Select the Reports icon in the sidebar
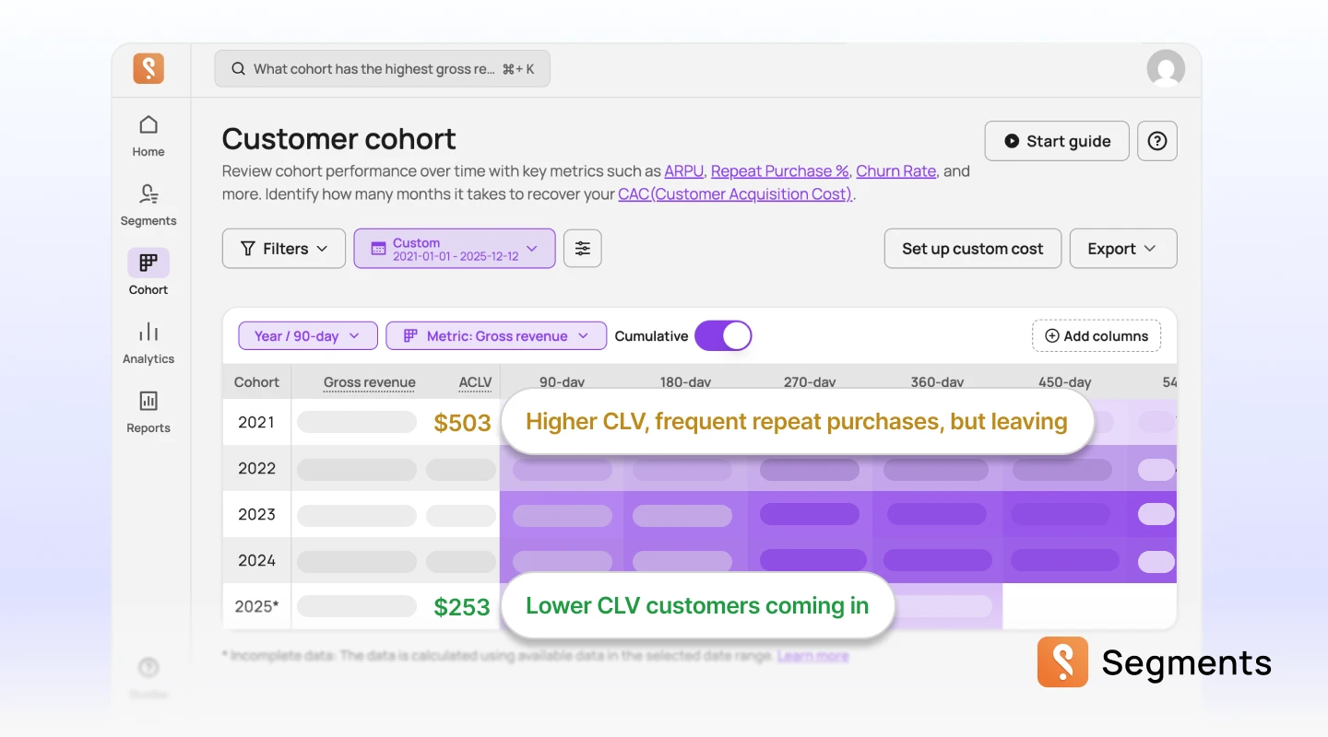 point(148,410)
